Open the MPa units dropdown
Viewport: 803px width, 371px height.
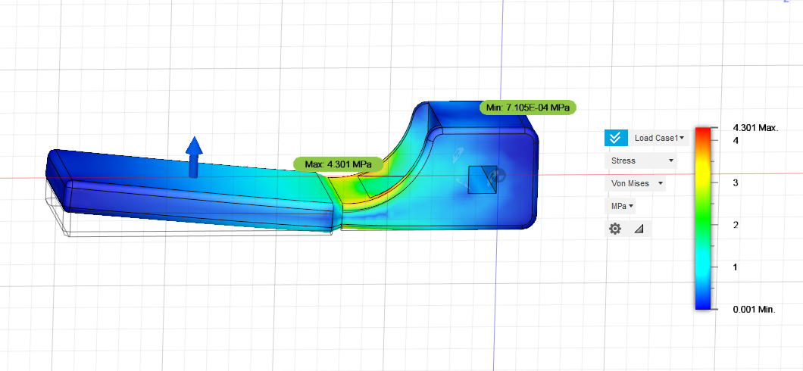point(622,206)
